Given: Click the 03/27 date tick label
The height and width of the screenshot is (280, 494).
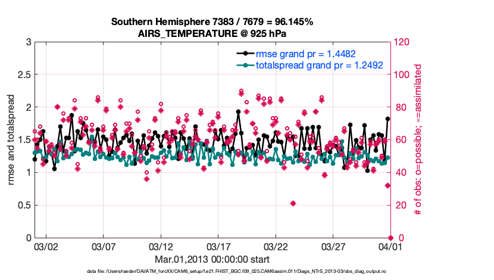Looking at the screenshot, I should click(332, 246).
